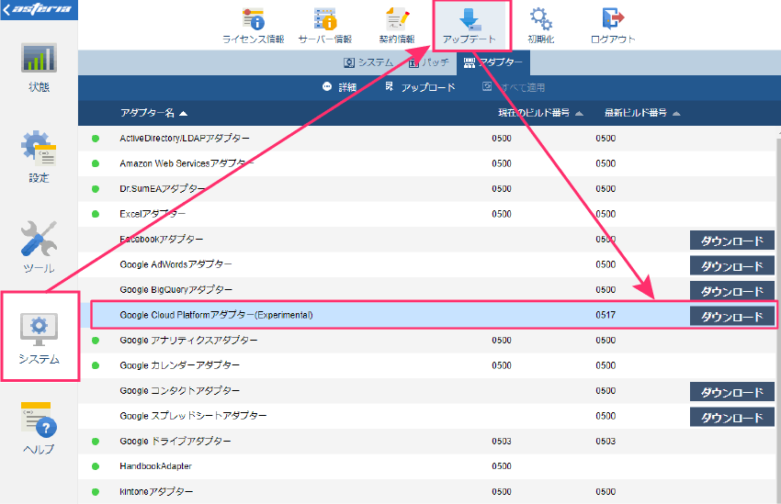The image size is (781, 504).
Task: Switch to the パッチ sub-tab
Action: coord(429,62)
